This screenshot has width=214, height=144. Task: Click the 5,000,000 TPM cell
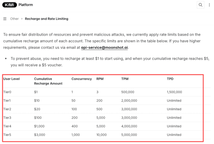[129, 135]
